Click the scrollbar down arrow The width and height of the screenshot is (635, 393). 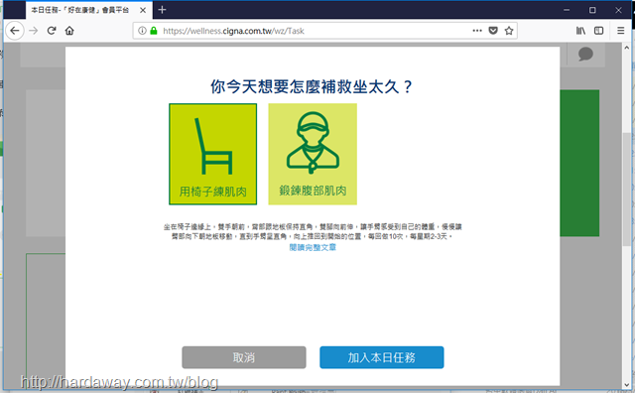click(x=627, y=385)
